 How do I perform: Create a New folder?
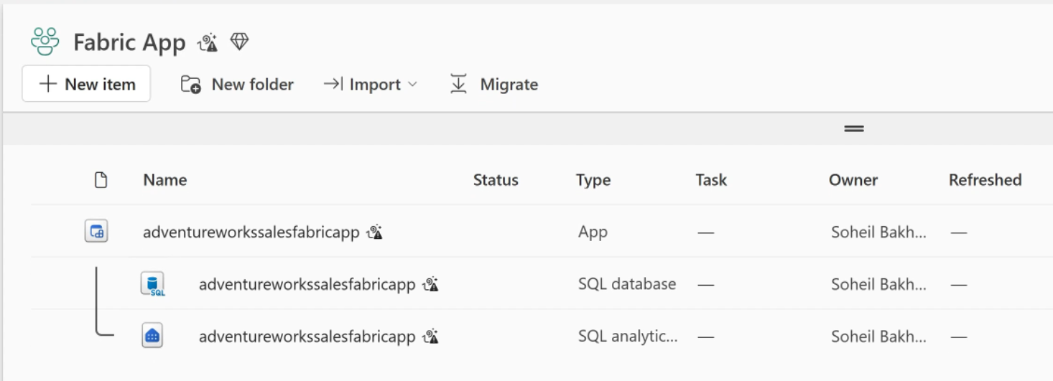pos(236,84)
